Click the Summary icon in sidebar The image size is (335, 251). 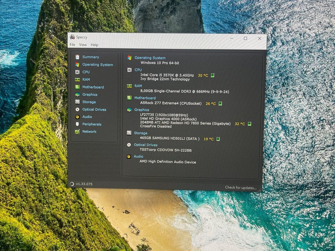(77, 57)
